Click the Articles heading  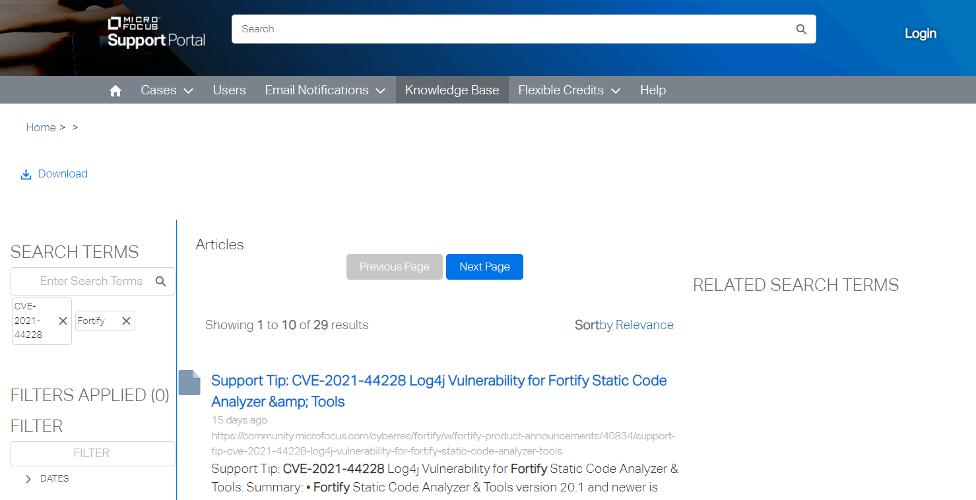[220, 244]
